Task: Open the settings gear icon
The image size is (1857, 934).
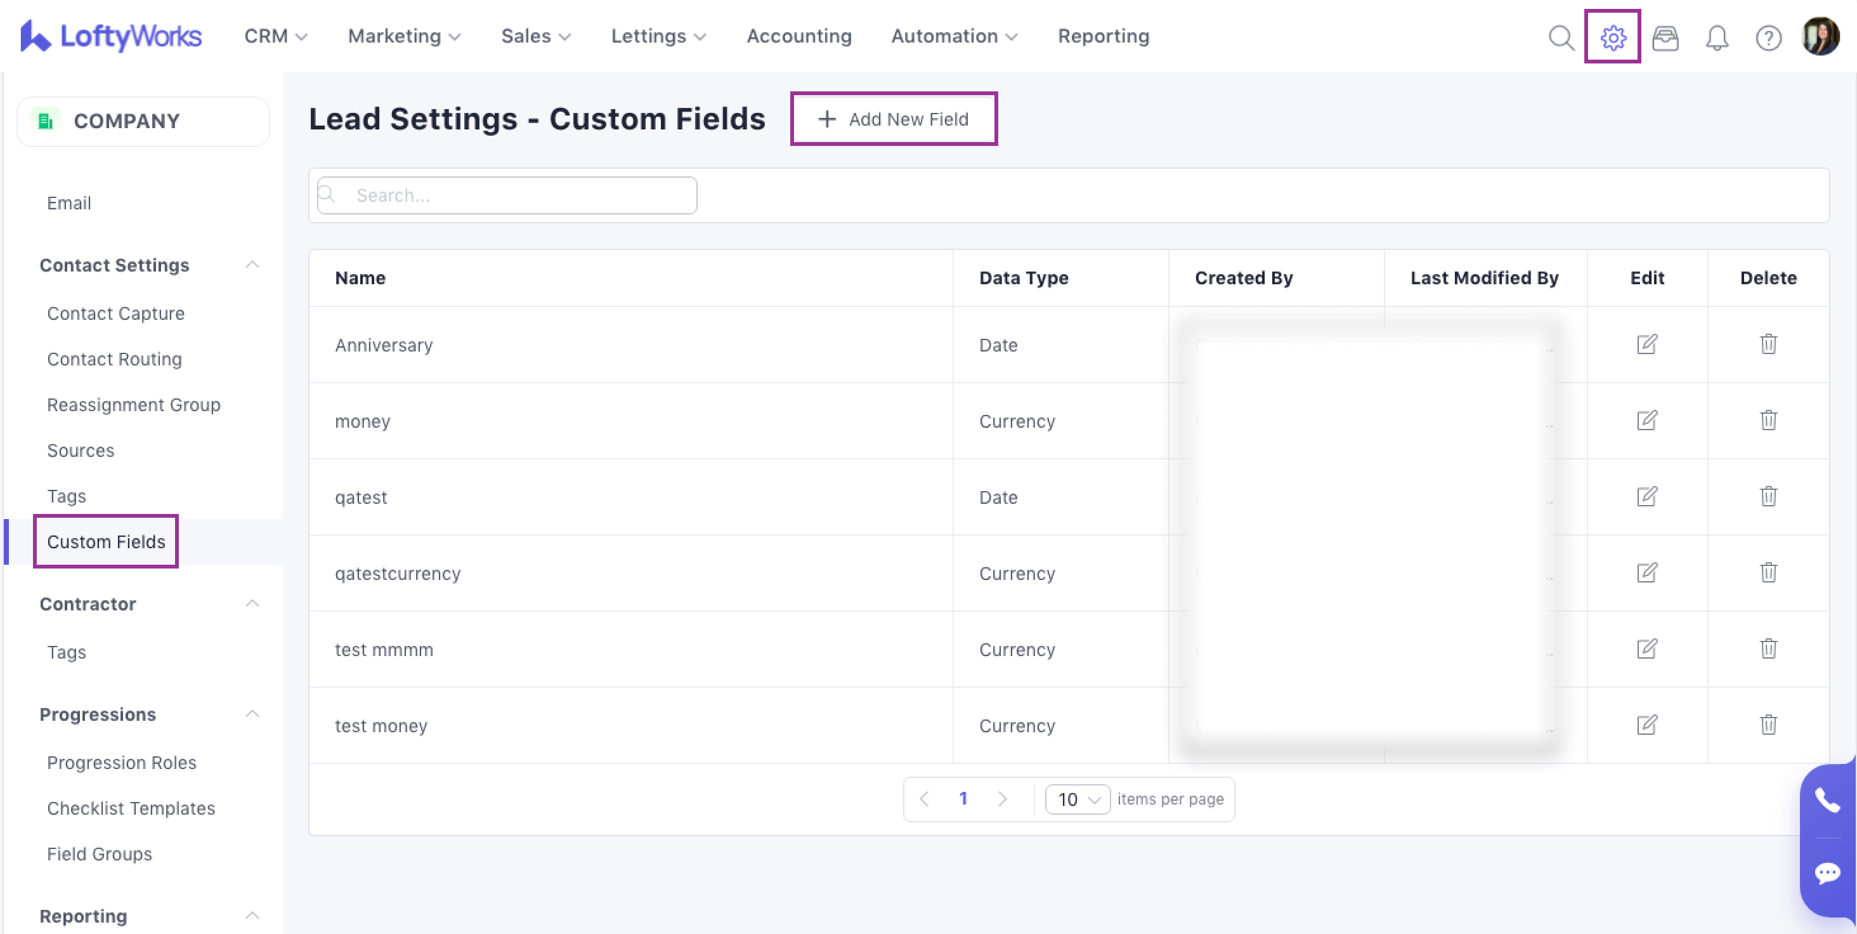Action: 1613,37
